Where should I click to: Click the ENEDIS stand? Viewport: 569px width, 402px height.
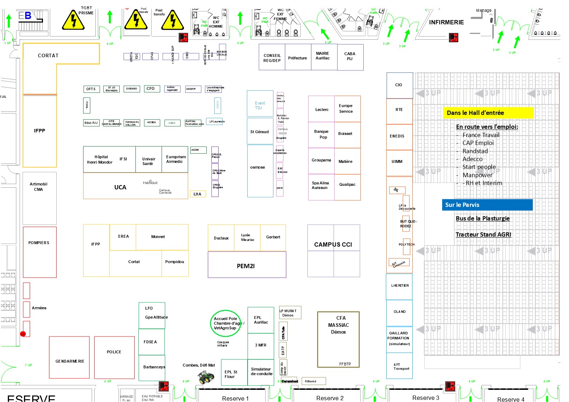pos(400,137)
